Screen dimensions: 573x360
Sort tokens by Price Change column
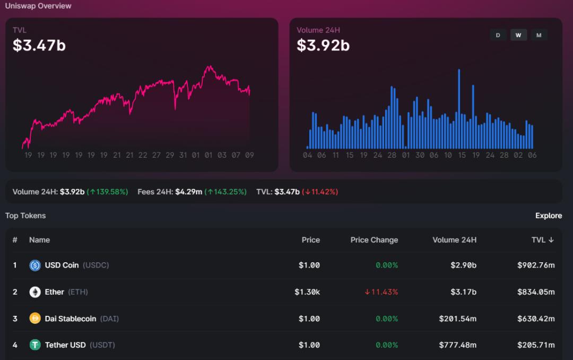tap(374, 240)
